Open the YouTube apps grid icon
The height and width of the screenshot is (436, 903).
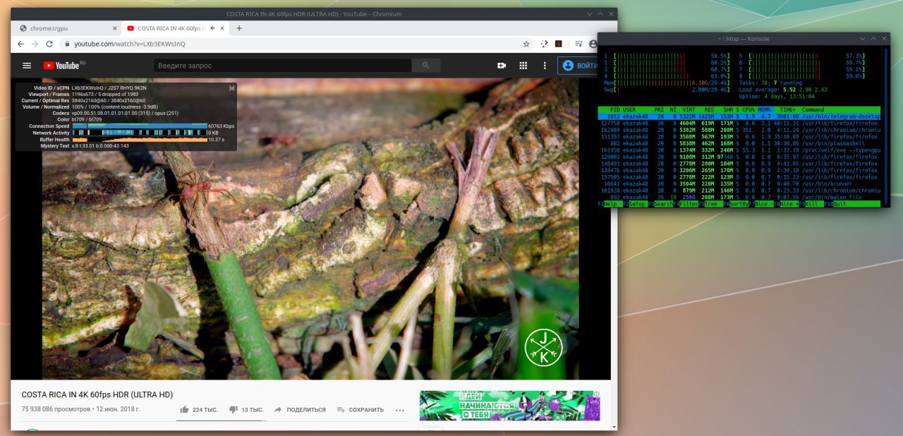[523, 65]
